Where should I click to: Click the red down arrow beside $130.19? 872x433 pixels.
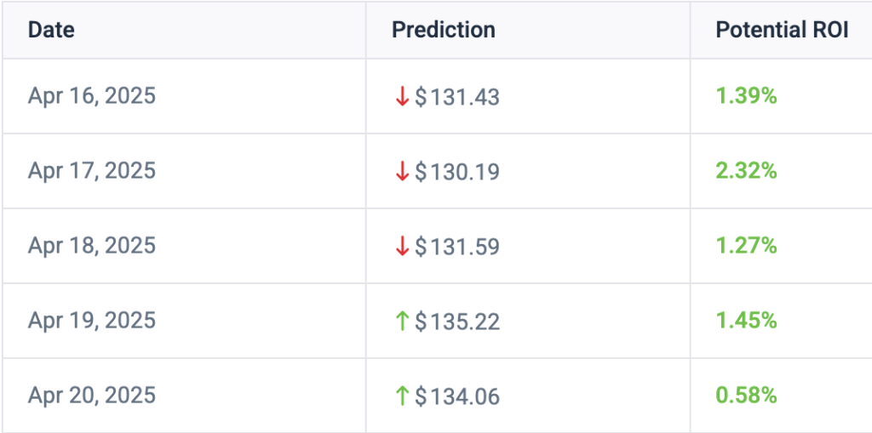coord(402,171)
